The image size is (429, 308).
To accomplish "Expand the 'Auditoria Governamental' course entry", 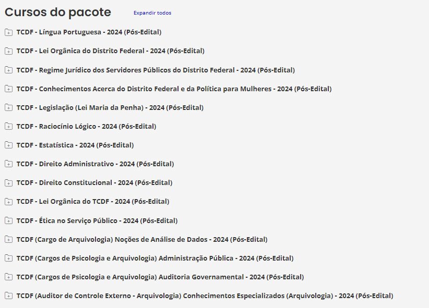I will pos(160,277).
